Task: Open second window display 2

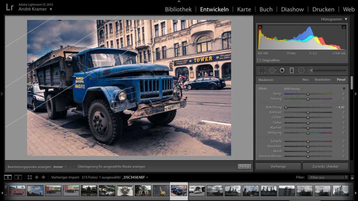Action: click(18, 177)
